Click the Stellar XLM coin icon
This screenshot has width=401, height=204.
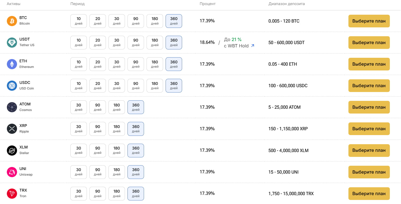tap(12, 151)
